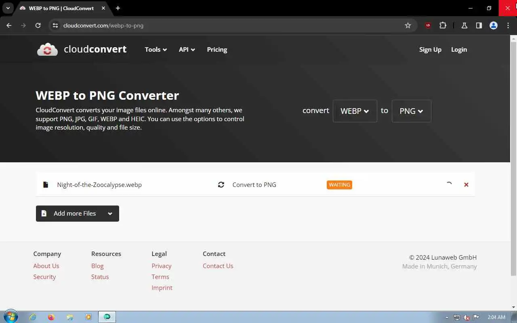The height and width of the screenshot is (323, 517).
Task: Click the cloudconvert cloud logo icon
Action: 47,49
